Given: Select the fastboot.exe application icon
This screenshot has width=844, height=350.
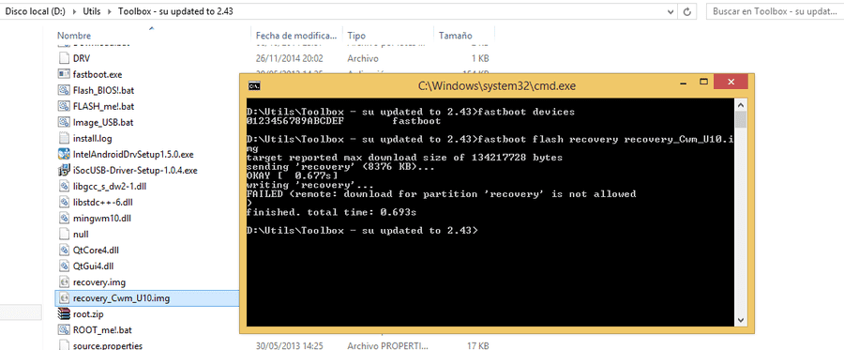Looking at the screenshot, I should [64, 74].
